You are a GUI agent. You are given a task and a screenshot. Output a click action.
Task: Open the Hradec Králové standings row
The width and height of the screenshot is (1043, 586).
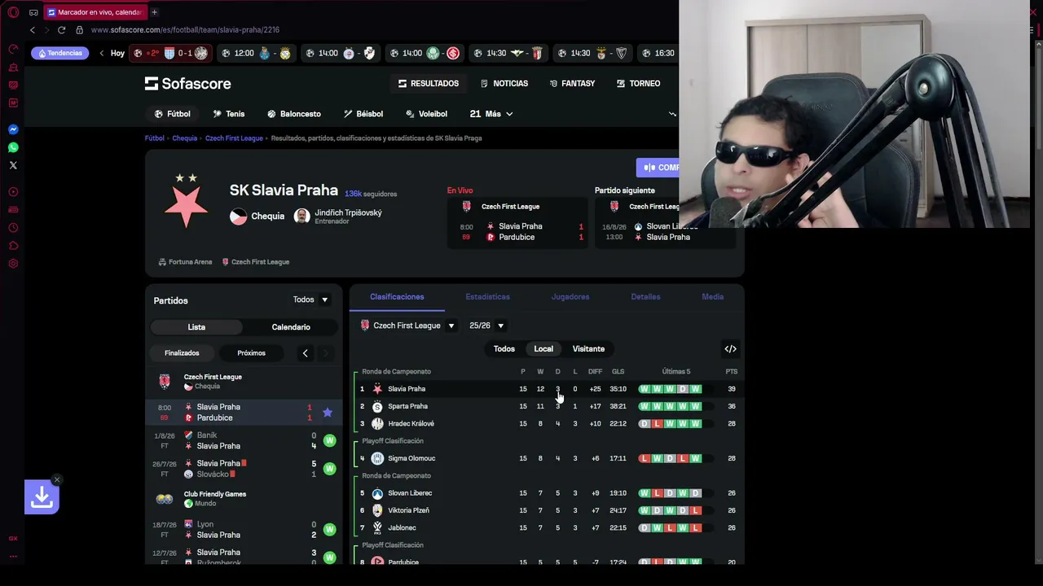coord(546,424)
